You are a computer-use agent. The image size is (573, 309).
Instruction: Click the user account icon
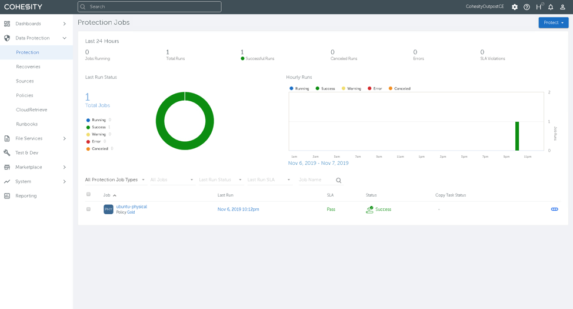[562, 7]
